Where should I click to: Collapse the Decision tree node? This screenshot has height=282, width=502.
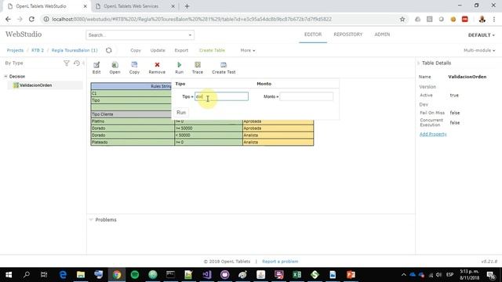coord(5,77)
